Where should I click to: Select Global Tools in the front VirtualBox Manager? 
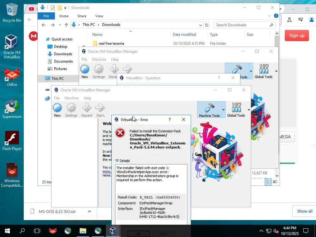(236, 110)
